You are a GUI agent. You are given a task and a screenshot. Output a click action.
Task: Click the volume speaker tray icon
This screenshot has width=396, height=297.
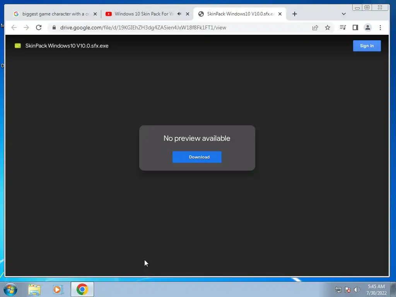click(x=357, y=290)
